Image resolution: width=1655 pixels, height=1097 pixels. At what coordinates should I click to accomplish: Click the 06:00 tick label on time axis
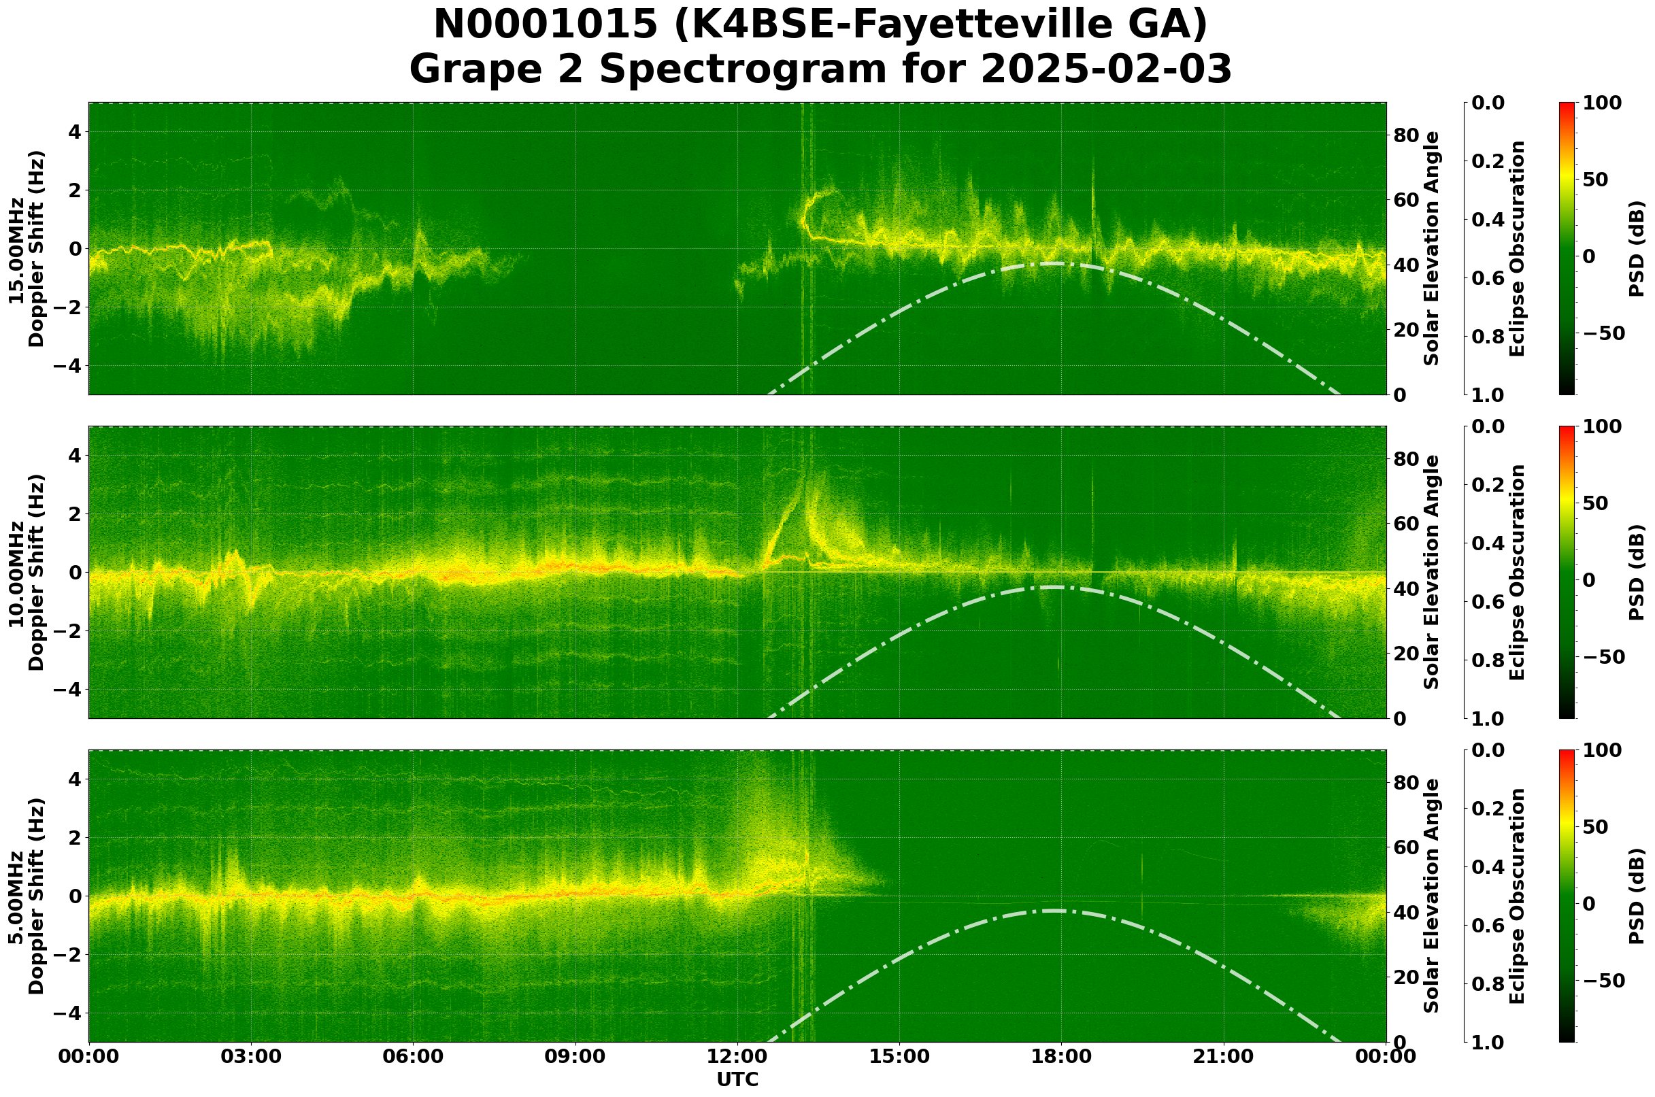click(413, 1056)
